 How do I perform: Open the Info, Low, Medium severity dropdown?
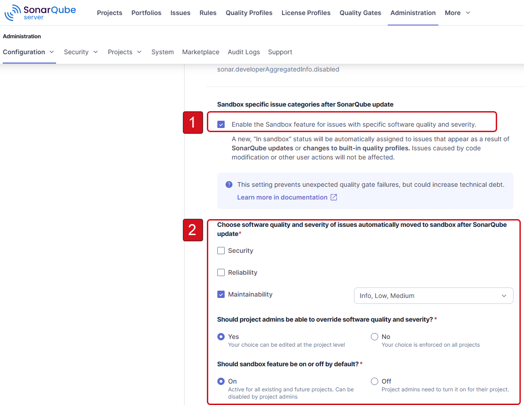(x=433, y=295)
